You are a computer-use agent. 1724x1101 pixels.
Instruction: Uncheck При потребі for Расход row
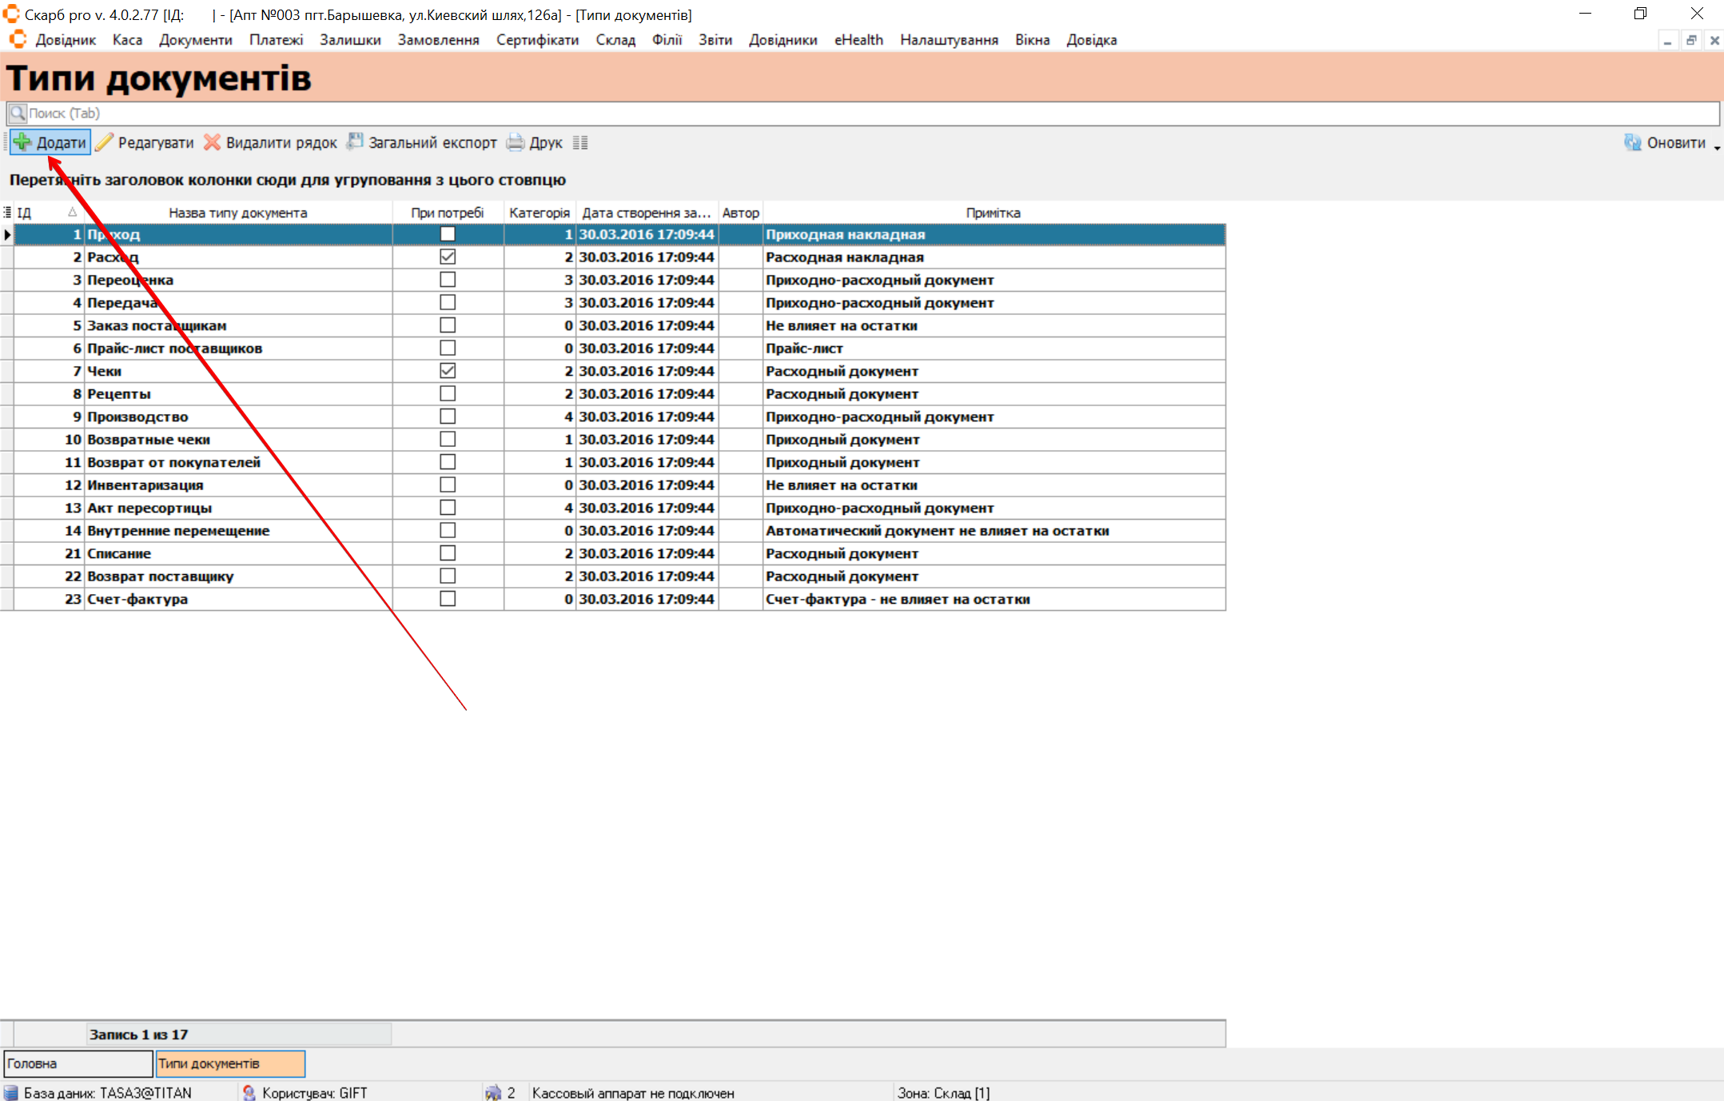click(x=448, y=257)
